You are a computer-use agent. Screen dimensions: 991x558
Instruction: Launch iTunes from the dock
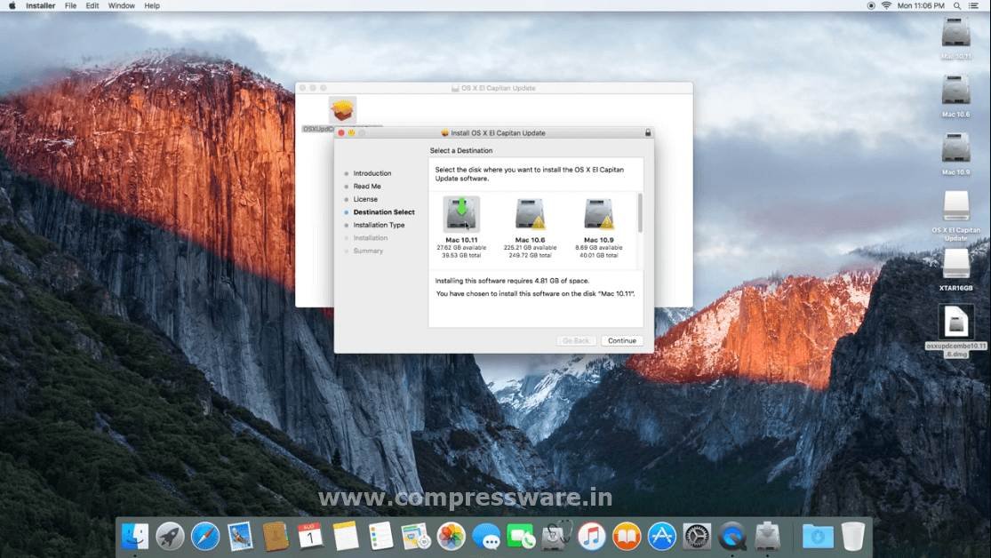point(592,537)
